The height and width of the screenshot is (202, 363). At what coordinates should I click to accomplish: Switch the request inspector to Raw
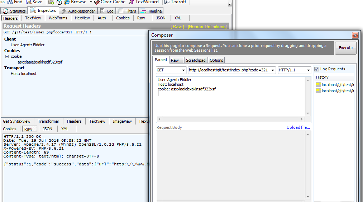point(141,18)
